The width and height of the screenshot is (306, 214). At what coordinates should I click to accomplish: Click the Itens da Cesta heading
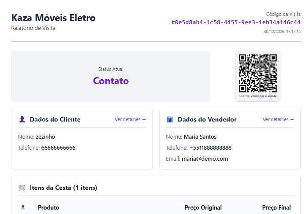click(63, 188)
